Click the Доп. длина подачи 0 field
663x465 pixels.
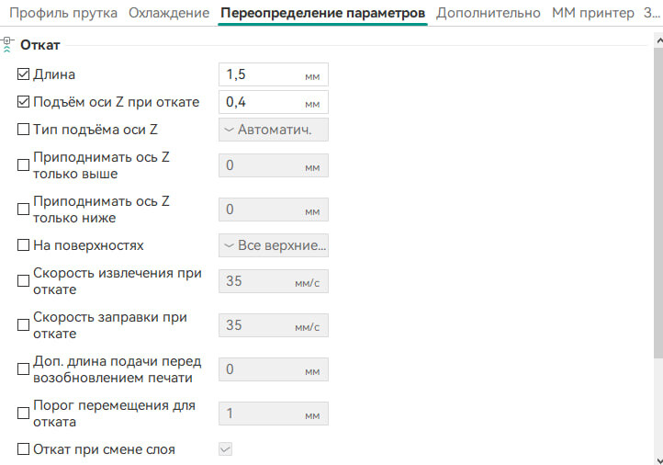(274, 369)
